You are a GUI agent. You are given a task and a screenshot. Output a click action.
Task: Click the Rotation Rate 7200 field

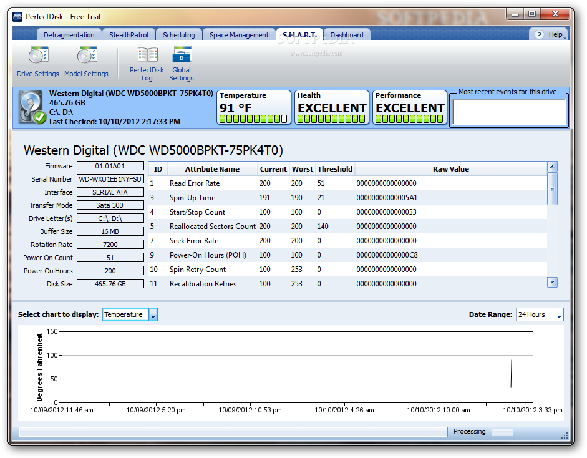pos(110,245)
